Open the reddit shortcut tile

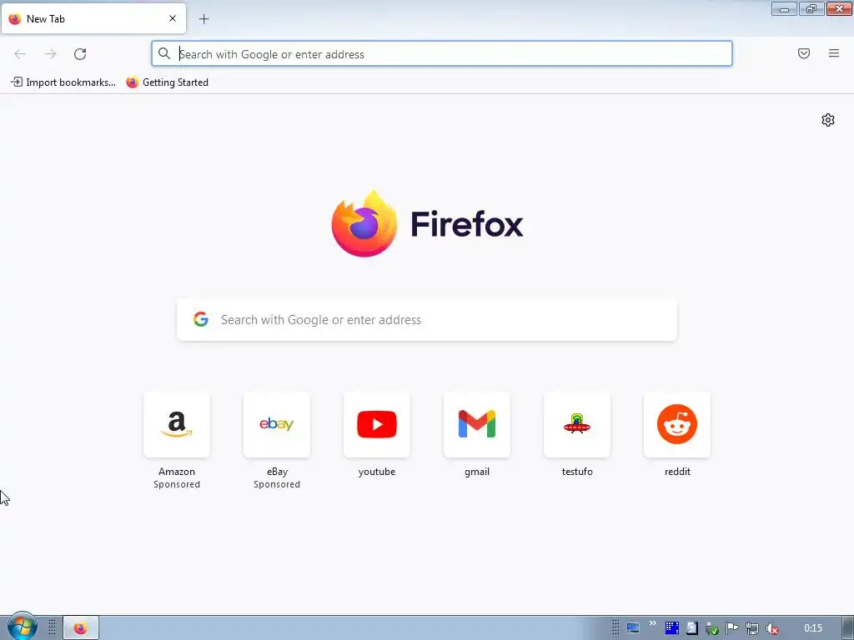click(x=677, y=424)
